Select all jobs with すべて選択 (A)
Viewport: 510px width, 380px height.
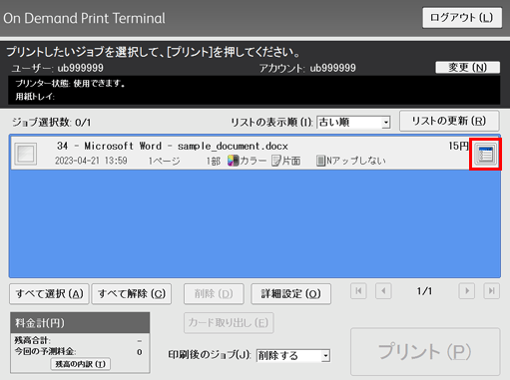(x=49, y=294)
